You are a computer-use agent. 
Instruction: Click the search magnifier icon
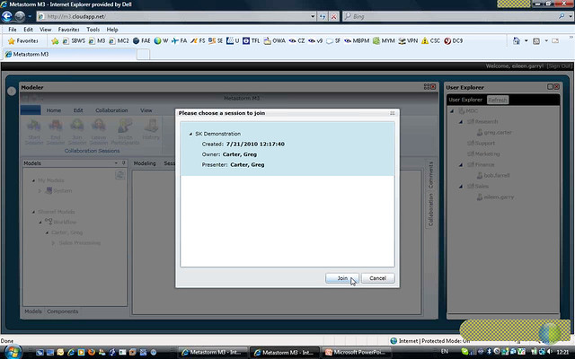pos(562,16)
